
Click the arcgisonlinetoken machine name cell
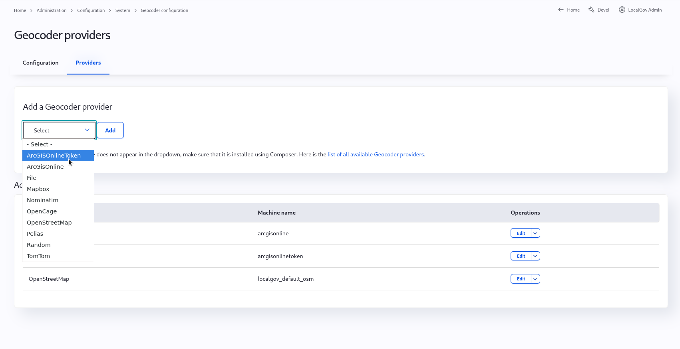coord(280,256)
